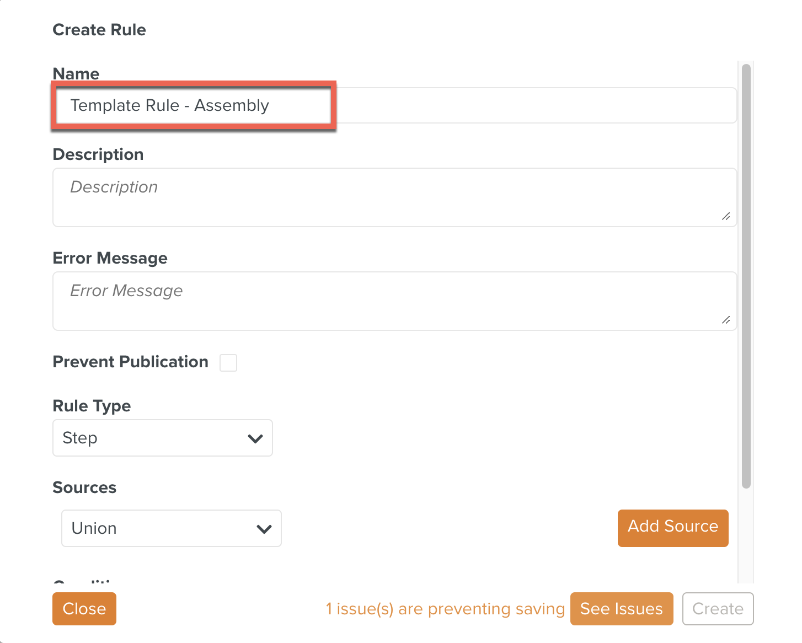Grab the Error Message box resize handle
Screen dimensions: 802x643
click(x=726, y=320)
